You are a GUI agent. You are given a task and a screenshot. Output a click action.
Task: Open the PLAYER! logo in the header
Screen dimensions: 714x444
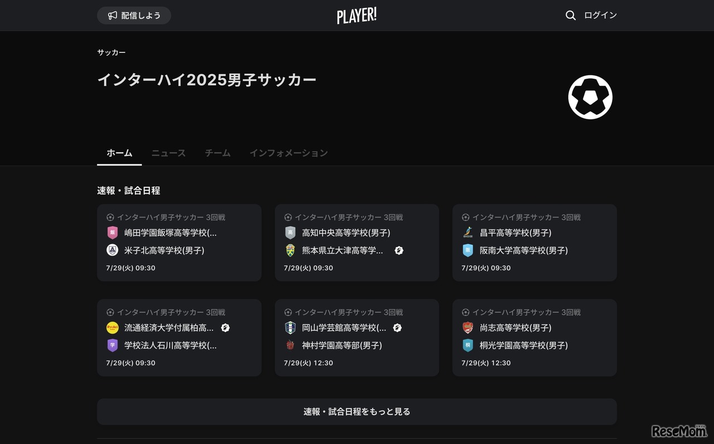click(356, 15)
